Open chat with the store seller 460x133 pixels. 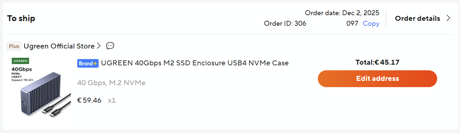click(x=110, y=46)
